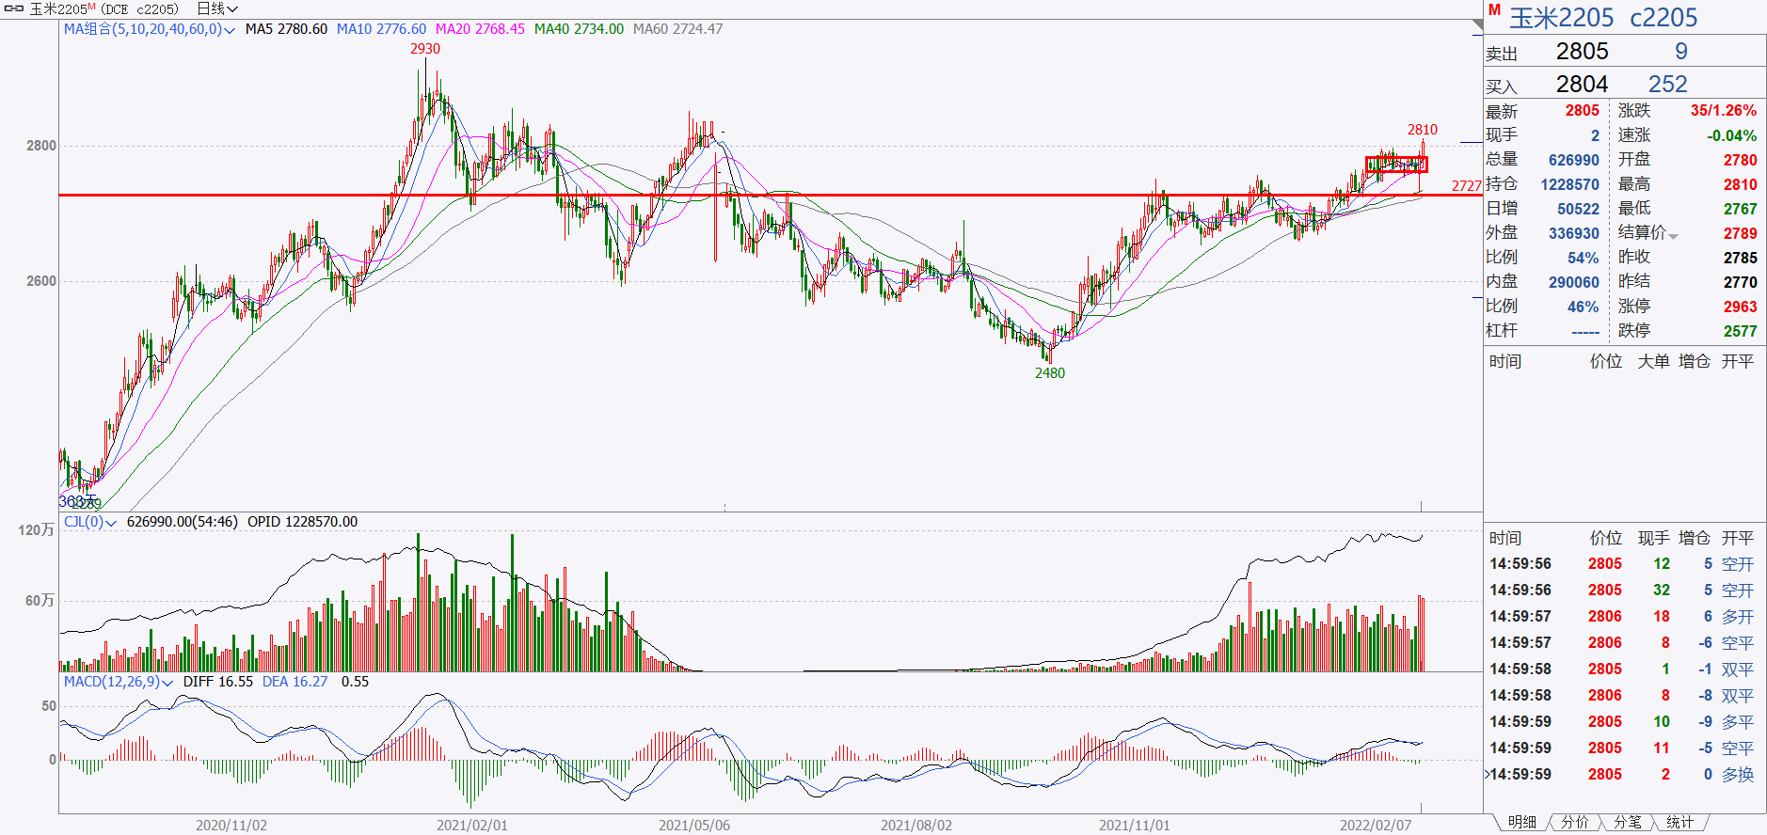Open the MACD(12,26,9) indicator dropdown
Image resolution: width=1767 pixels, height=835 pixels.
pyautogui.click(x=119, y=682)
